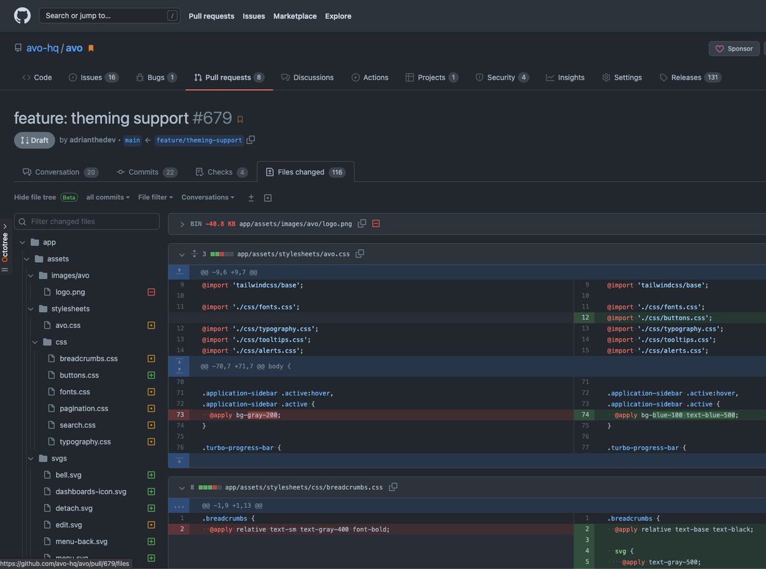Click the red removed-file icon in logo.png header

click(376, 224)
